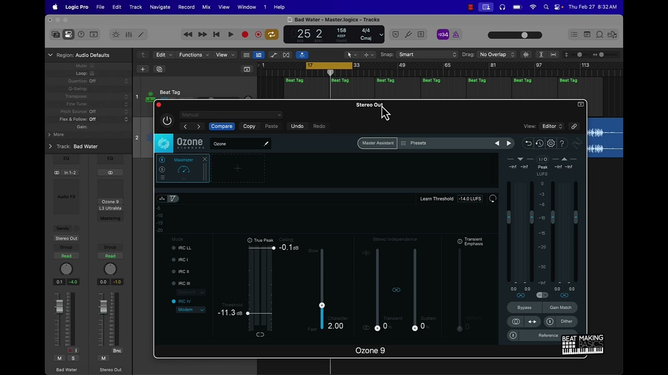
Task: Go to previous Ozone preset
Action: coord(497,143)
